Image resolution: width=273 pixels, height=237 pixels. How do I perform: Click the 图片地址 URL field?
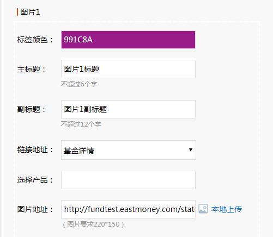(128, 209)
